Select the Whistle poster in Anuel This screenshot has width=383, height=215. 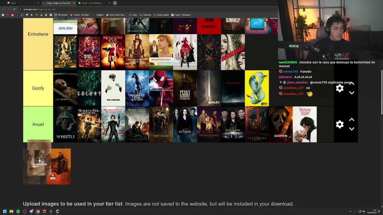tap(65, 125)
